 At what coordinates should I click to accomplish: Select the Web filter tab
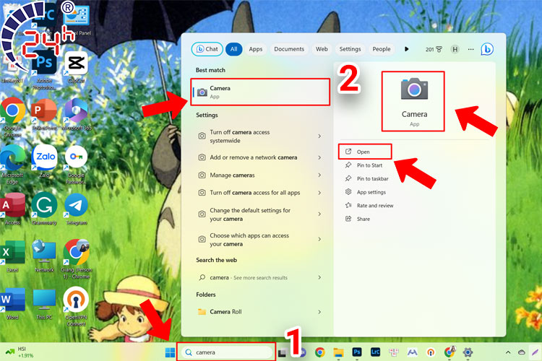point(322,49)
